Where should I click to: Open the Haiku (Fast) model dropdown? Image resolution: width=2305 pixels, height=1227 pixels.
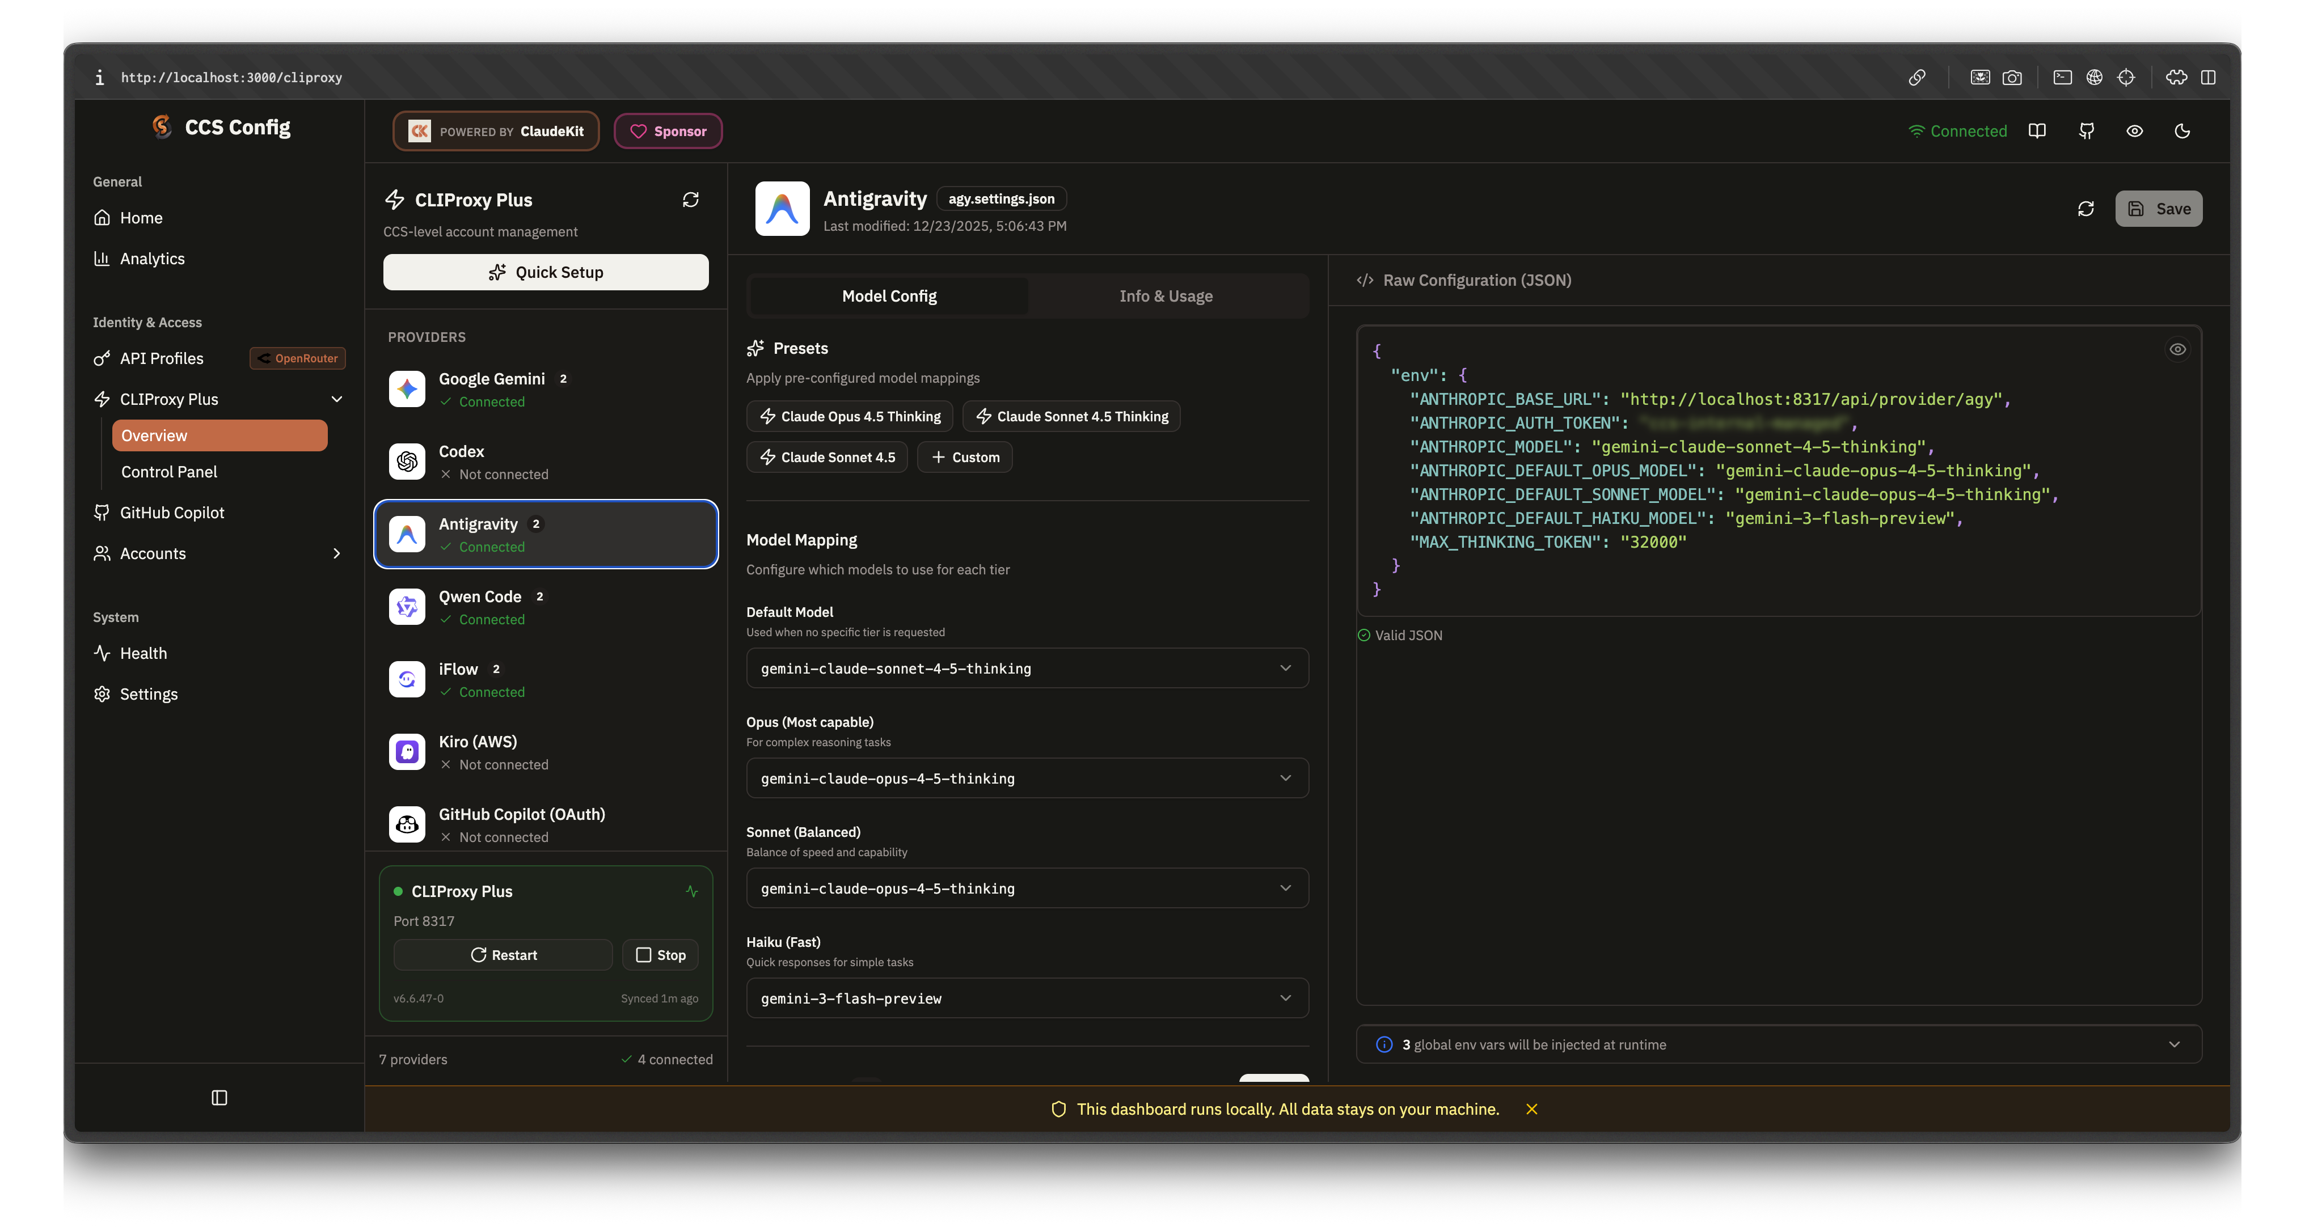[x=1027, y=998]
